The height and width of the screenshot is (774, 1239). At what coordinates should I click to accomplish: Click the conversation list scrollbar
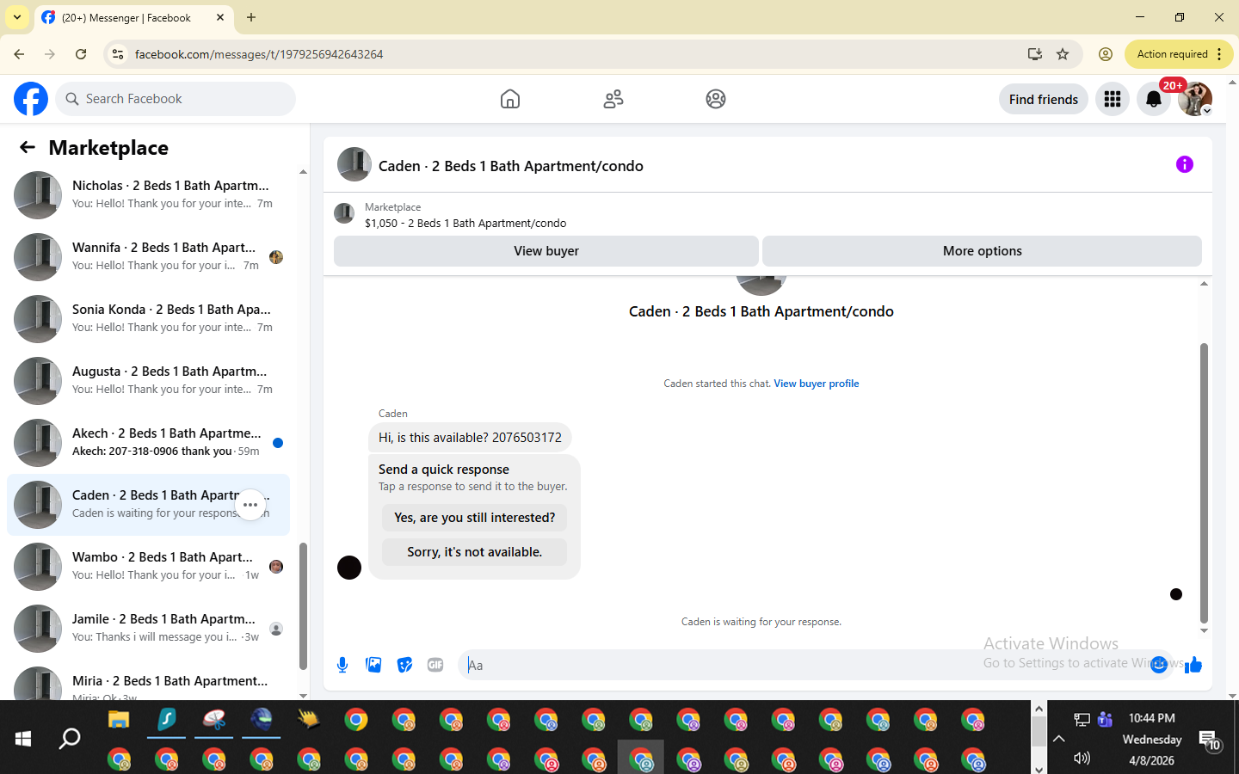coord(303,605)
